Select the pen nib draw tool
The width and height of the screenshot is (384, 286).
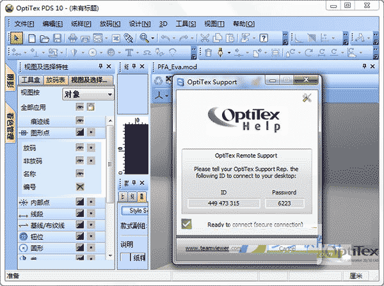tap(221, 52)
